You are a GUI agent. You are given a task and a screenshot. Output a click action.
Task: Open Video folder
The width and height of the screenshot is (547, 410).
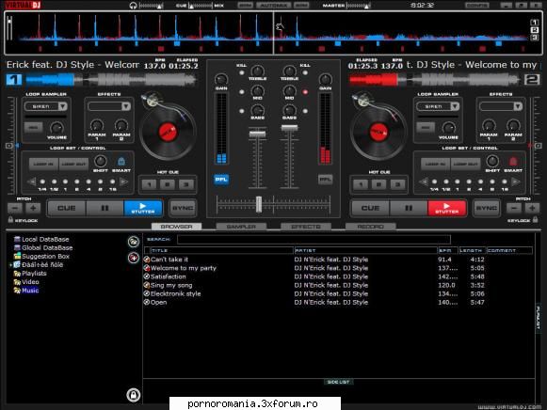30,282
